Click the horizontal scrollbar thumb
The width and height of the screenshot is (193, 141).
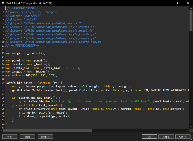pos(48,130)
